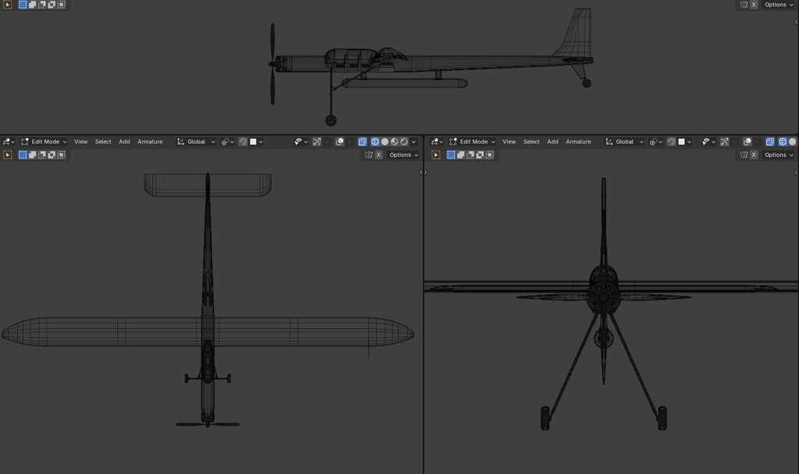The height and width of the screenshot is (474, 799).
Task: Expand sidebar arrow in bottom-left viewport
Action: tap(421, 172)
